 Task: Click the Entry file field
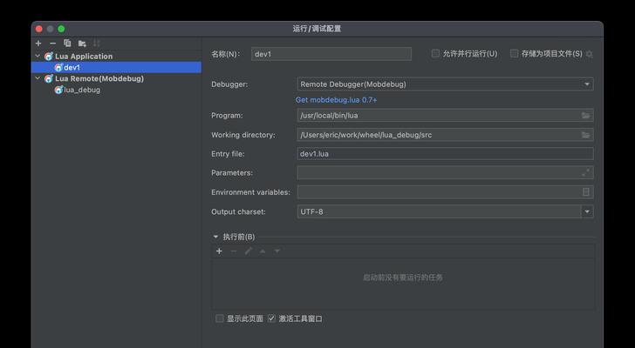tap(445, 154)
